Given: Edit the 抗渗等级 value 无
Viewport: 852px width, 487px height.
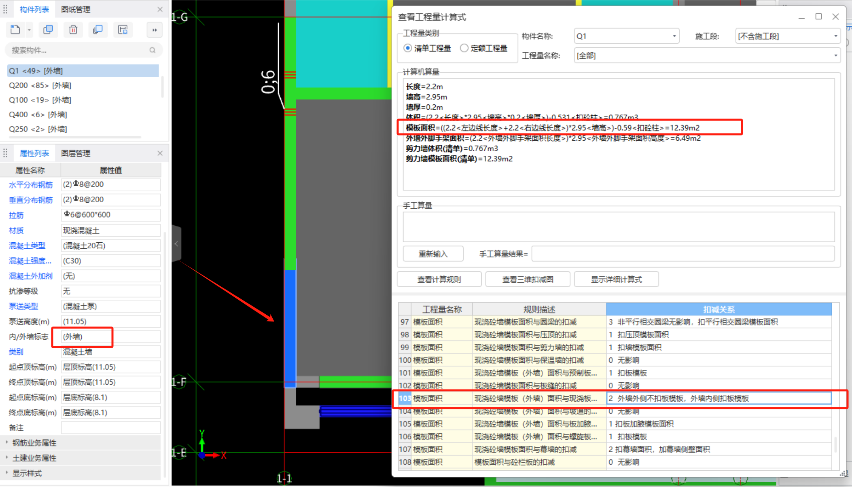Looking at the screenshot, I should pos(110,291).
